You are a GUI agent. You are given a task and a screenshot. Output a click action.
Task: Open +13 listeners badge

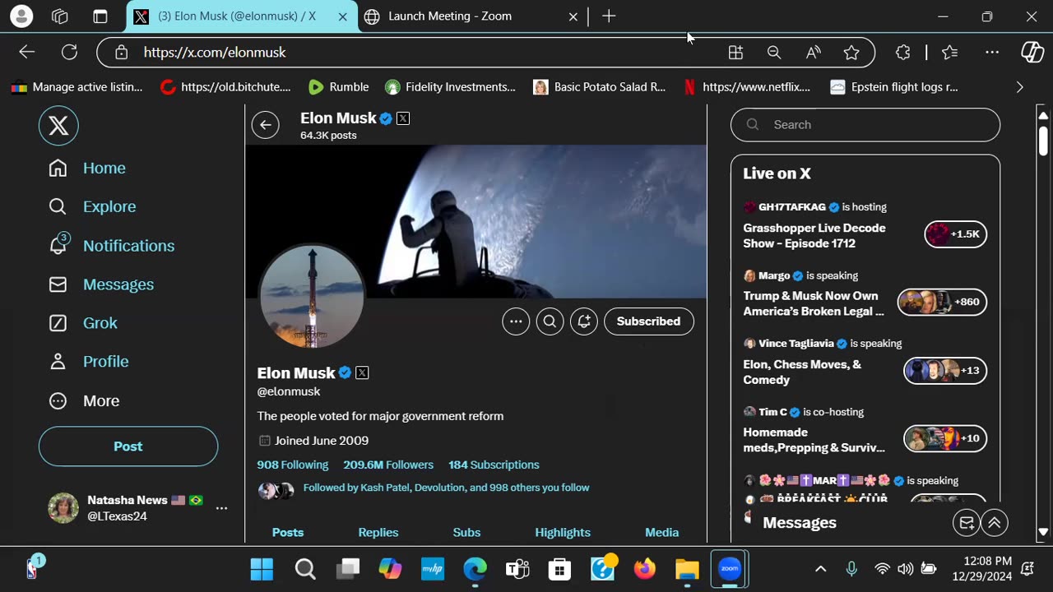pos(945,371)
